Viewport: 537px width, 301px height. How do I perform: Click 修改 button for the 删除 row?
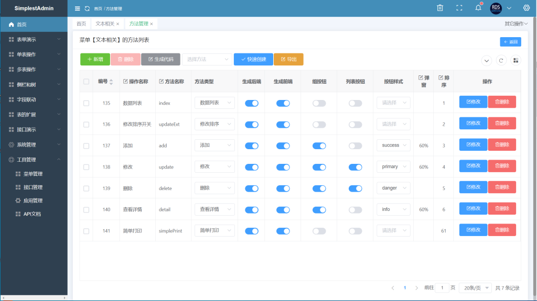click(x=473, y=188)
